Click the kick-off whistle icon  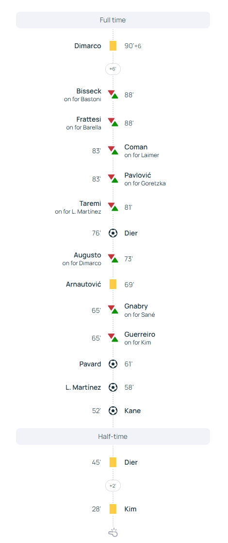pyautogui.click(x=113, y=533)
